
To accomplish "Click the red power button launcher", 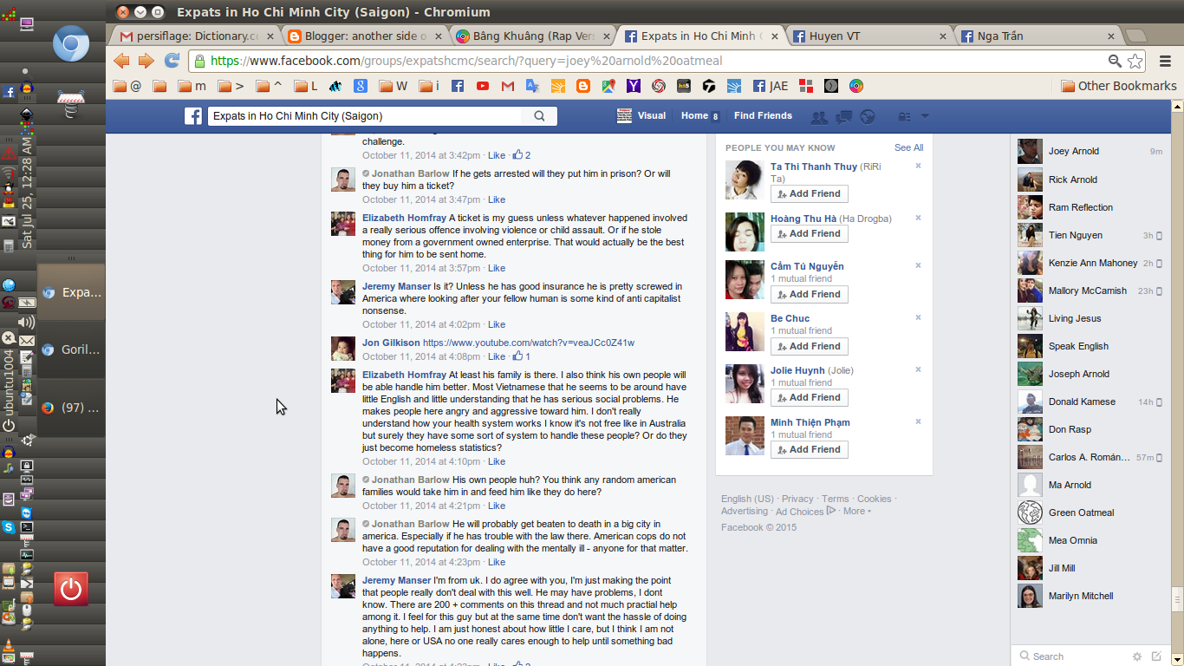I will point(71,589).
